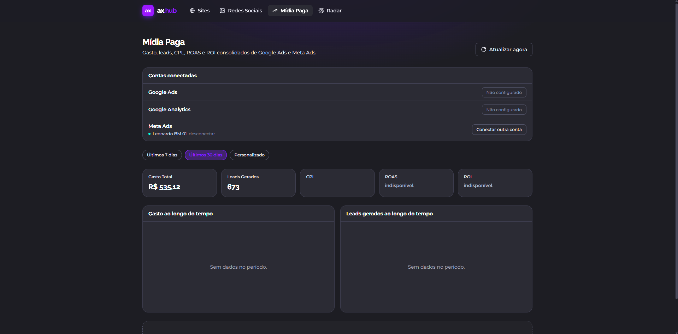This screenshot has height=334, width=678.
Task: Click the Google Analytics account row label
Action: (169, 109)
